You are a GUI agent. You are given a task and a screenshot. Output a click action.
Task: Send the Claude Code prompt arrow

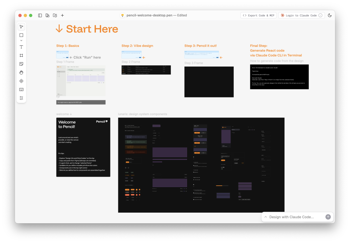tap(328, 217)
